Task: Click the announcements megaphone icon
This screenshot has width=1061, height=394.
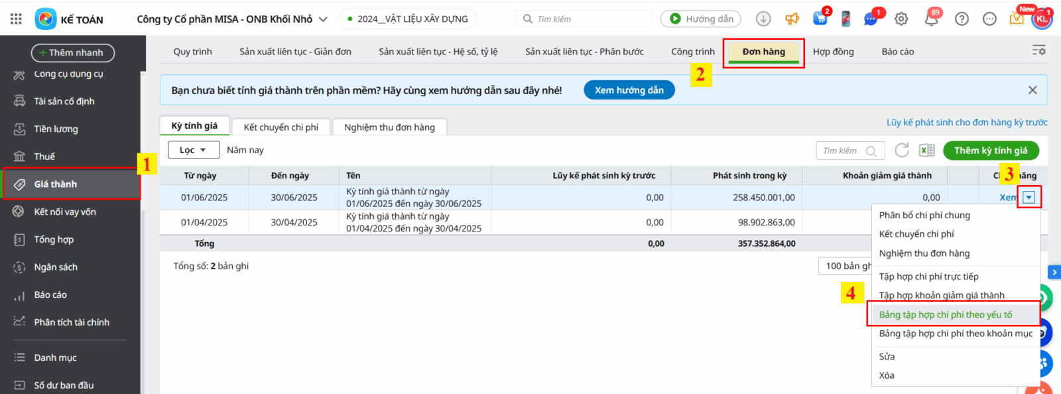Action: (x=792, y=19)
